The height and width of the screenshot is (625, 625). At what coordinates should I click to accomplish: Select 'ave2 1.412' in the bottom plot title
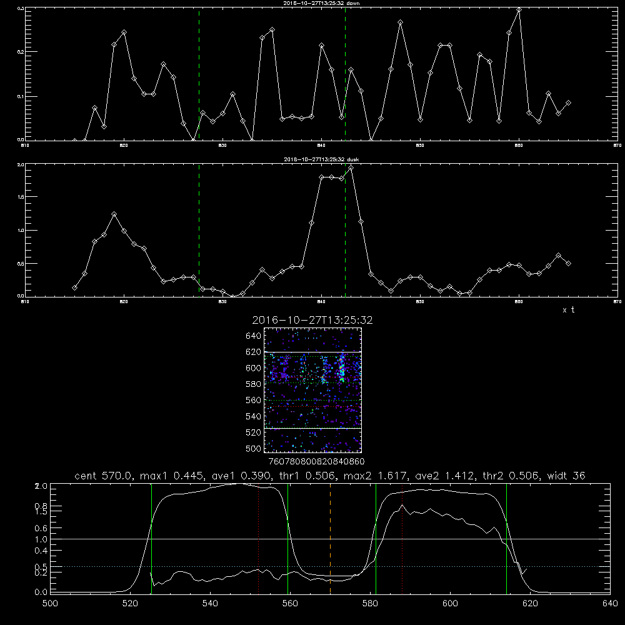[x=444, y=476]
